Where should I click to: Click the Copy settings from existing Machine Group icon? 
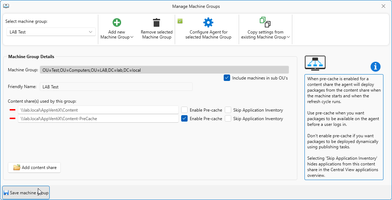click(265, 22)
